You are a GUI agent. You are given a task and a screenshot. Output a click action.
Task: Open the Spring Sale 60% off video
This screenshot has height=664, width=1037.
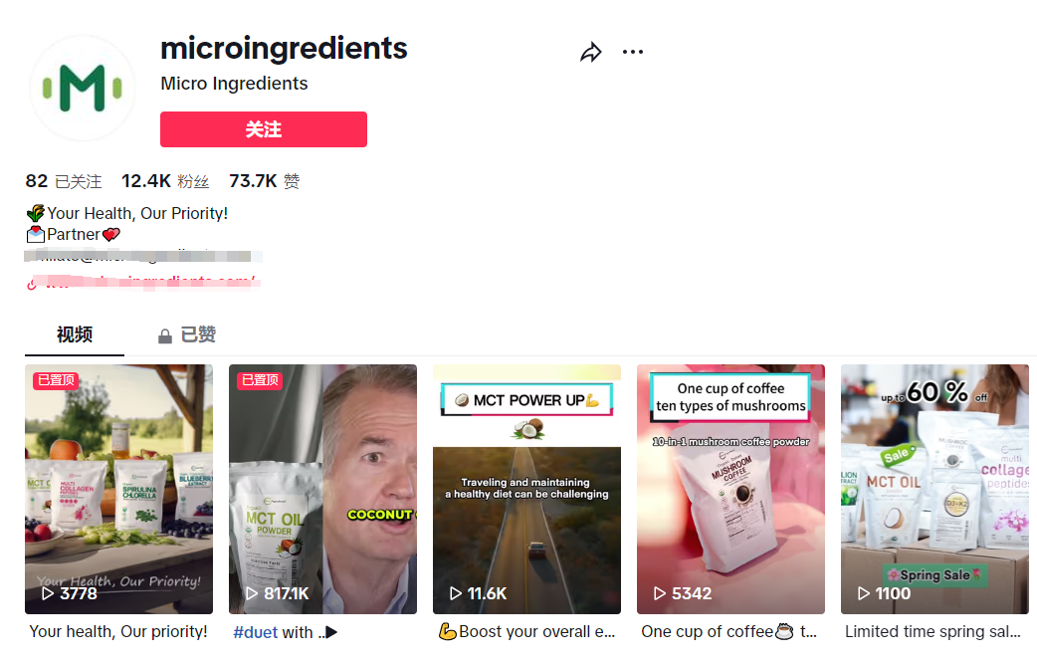tap(934, 488)
